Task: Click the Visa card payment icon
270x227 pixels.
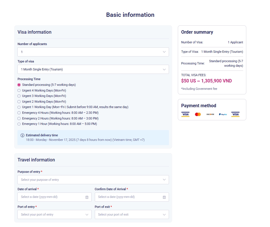Action: 185,114
